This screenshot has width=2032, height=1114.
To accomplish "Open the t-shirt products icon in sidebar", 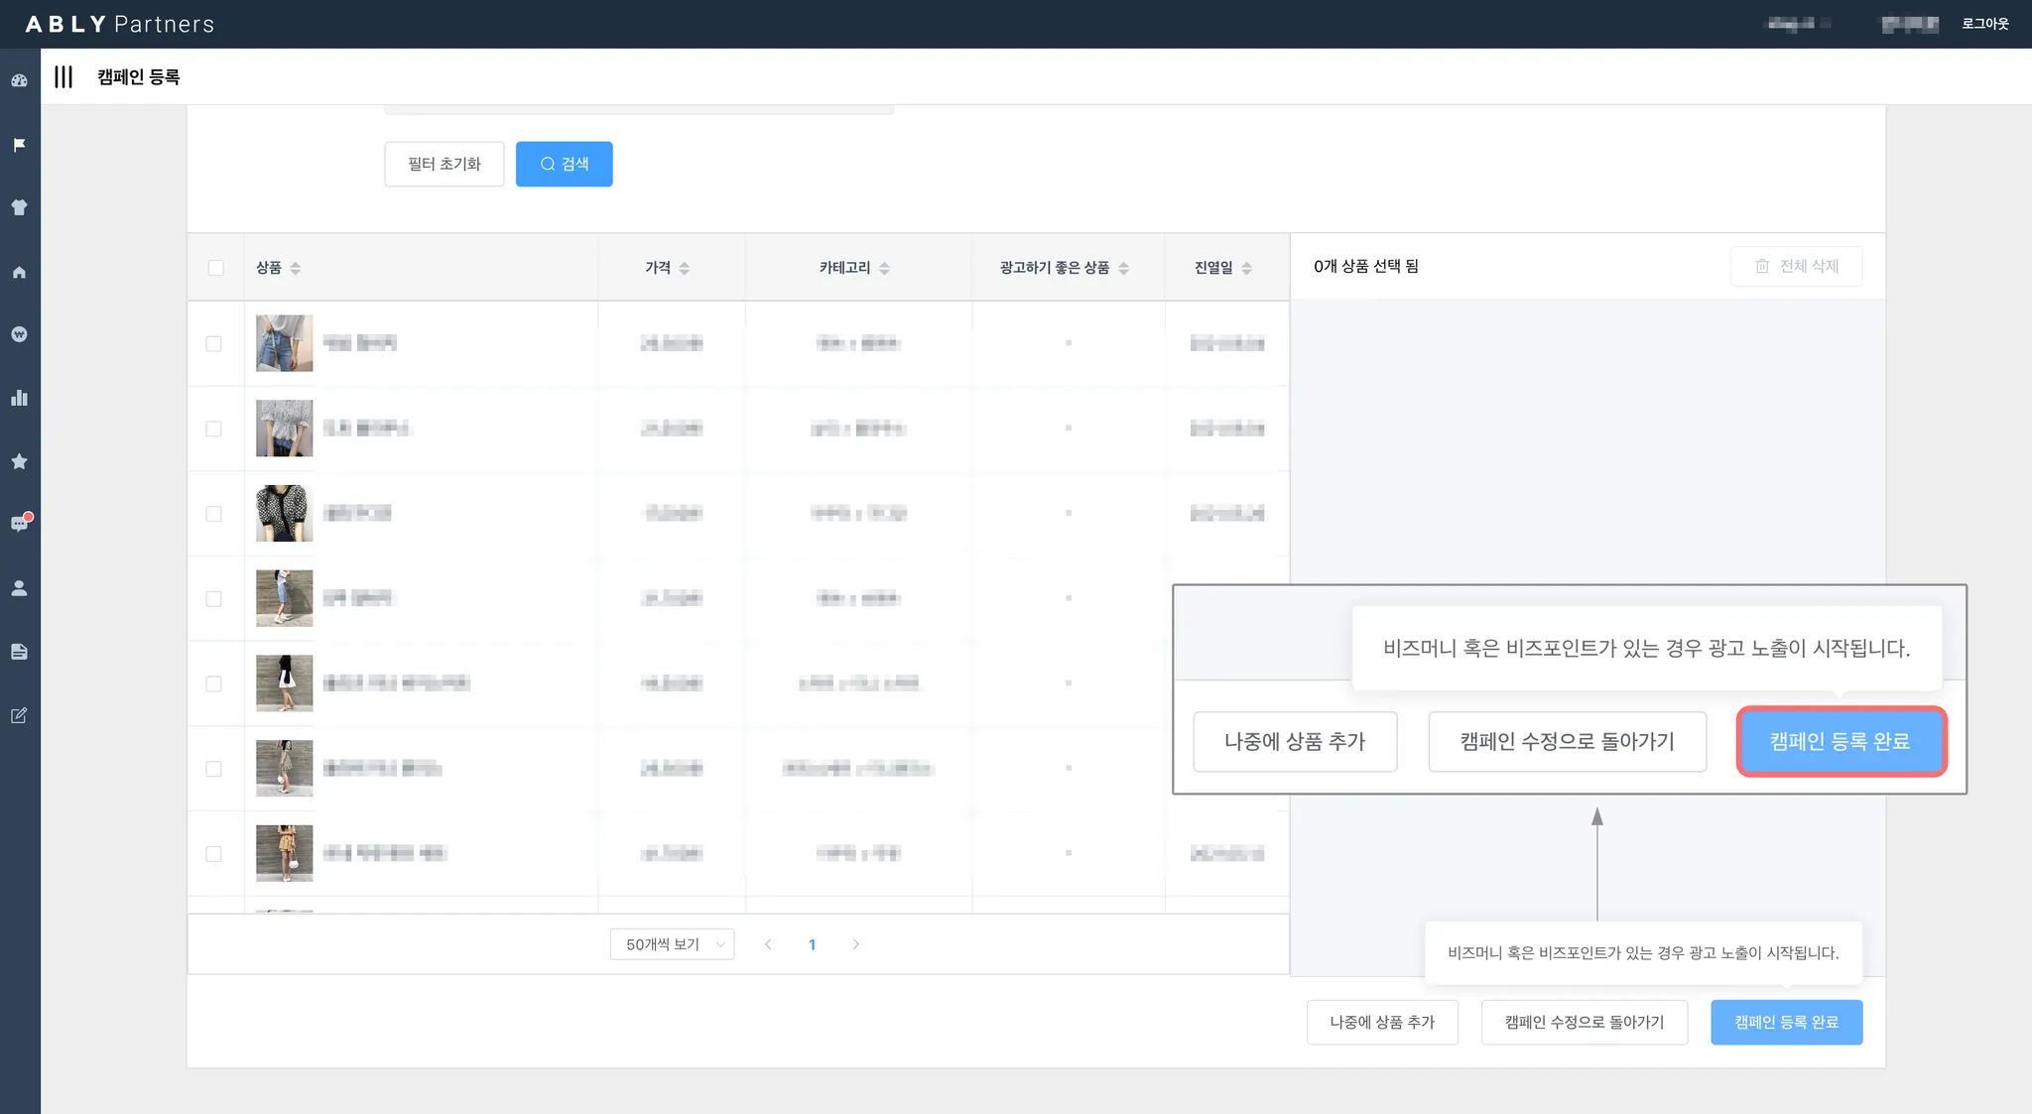I will pyautogui.click(x=19, y=207).
